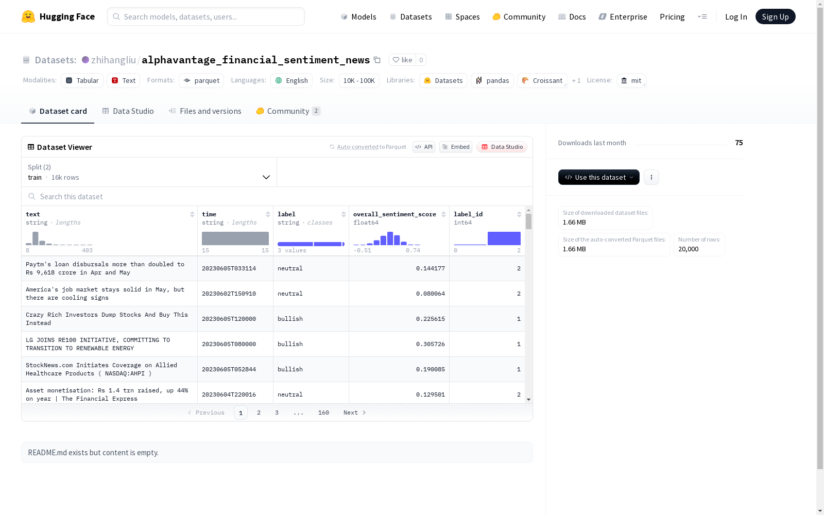The image size is (824, 515).
Task: Open Docs in the top navigation
Action: tap(572, 16)
